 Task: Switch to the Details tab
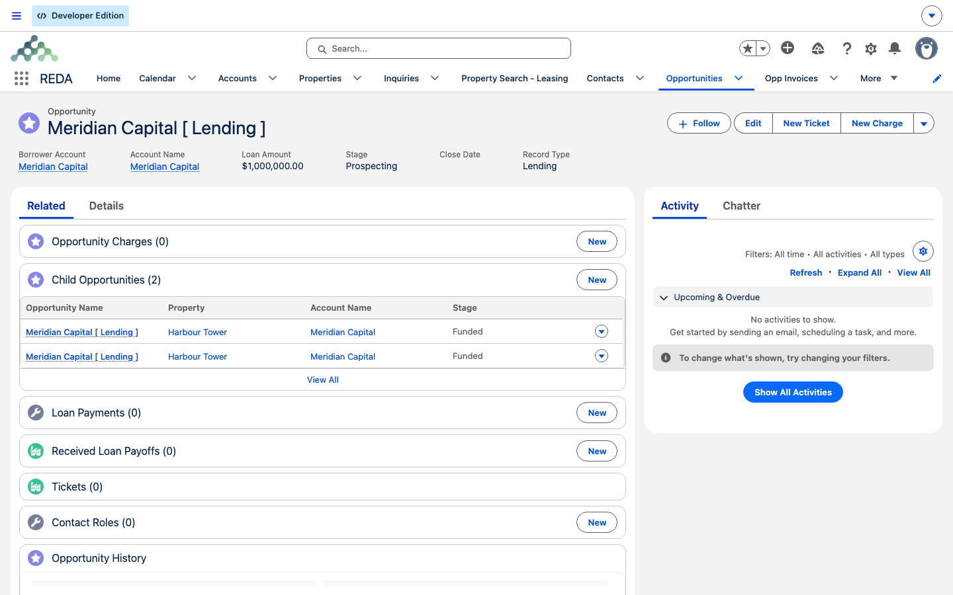[107, 206]
